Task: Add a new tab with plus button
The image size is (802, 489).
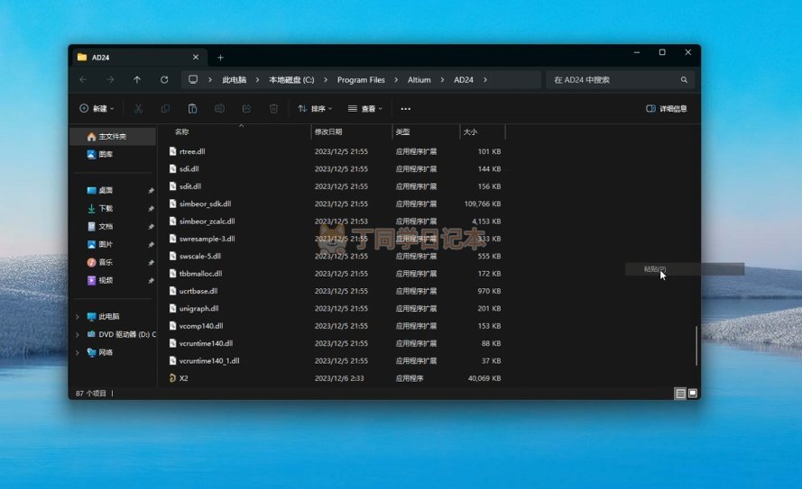Action: point(220,58)
